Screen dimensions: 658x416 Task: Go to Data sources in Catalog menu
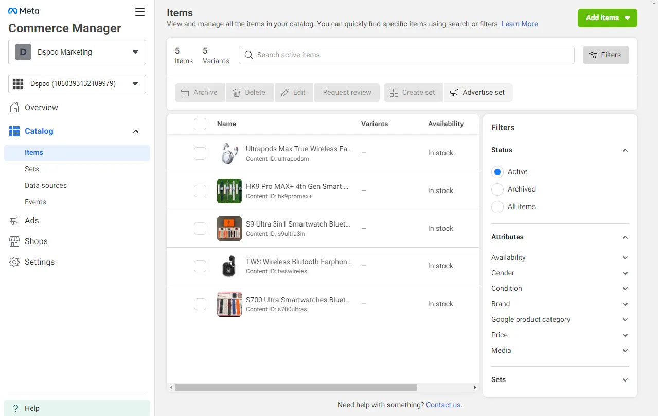click(x=46, y=185)
